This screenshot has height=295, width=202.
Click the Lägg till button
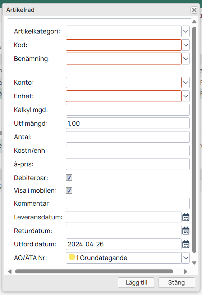136,283
